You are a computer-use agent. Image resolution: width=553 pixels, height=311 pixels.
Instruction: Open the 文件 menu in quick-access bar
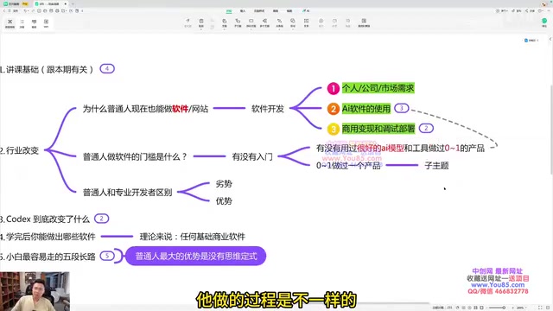pyautogui.click(x=15, y=11)
